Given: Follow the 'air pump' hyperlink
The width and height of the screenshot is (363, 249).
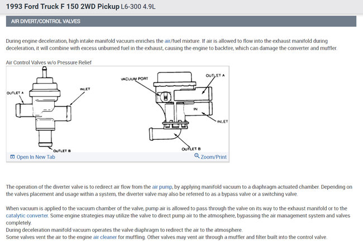Looking at the screenshot, I should 162,187.
